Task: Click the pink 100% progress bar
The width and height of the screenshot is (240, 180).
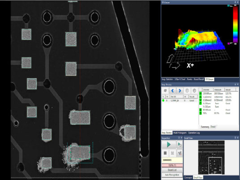Action: click(172, 165)
